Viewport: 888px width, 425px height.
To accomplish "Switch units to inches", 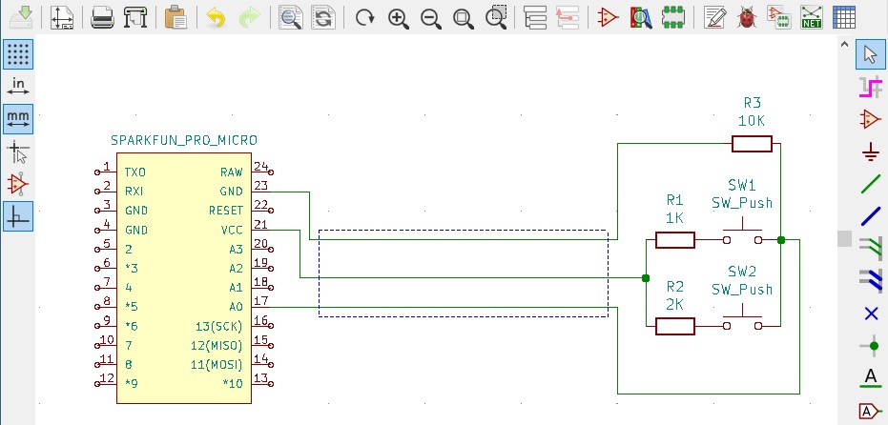I will [18, 86].
